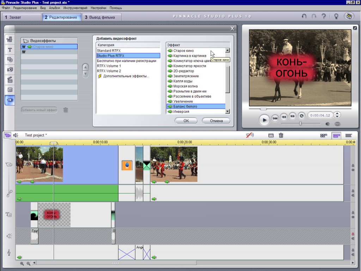Lock the music track
Screen dimensions: 361x271
point(353,250)
